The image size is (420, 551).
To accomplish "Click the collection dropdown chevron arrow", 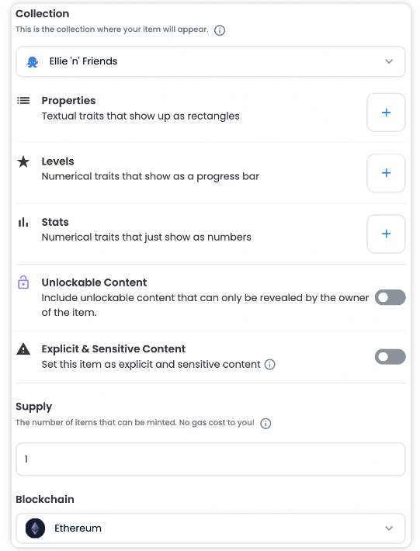I will coord(389,61).
